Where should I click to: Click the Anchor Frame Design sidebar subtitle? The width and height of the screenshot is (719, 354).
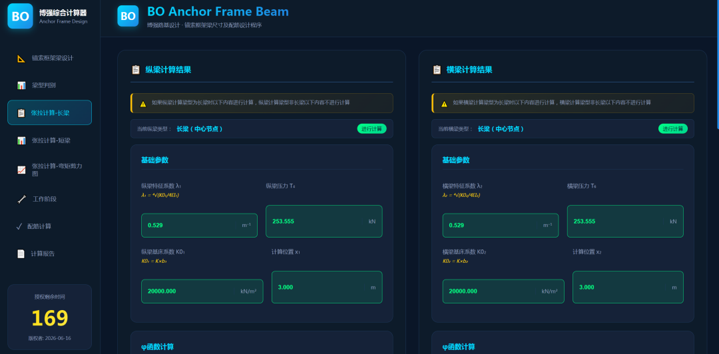tap(63, 21)
